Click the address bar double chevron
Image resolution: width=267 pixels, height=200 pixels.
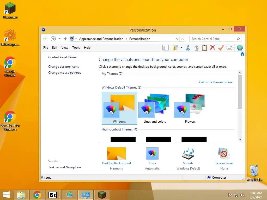tap(76, 39)
